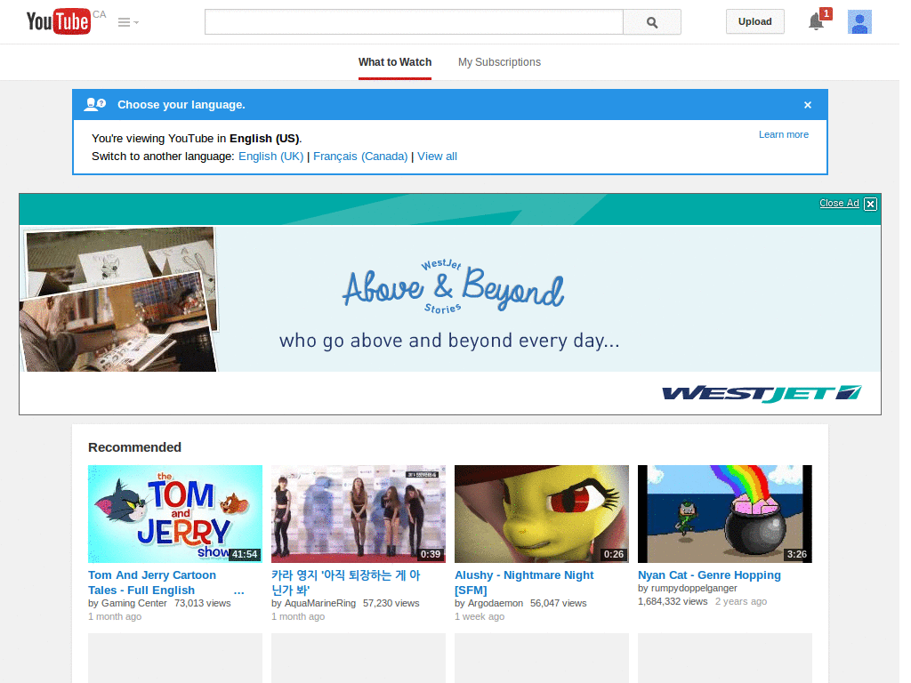Click the Upload button
This screenshot has height=683, width=911.
754,21
